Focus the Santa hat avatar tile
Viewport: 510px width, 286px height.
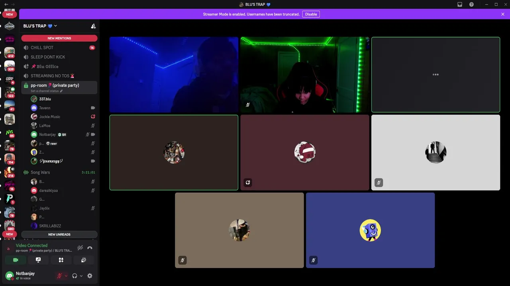[x=305, y=153]
